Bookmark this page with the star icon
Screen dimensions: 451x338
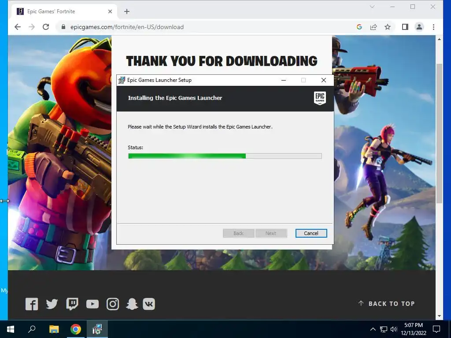[388, 27]
